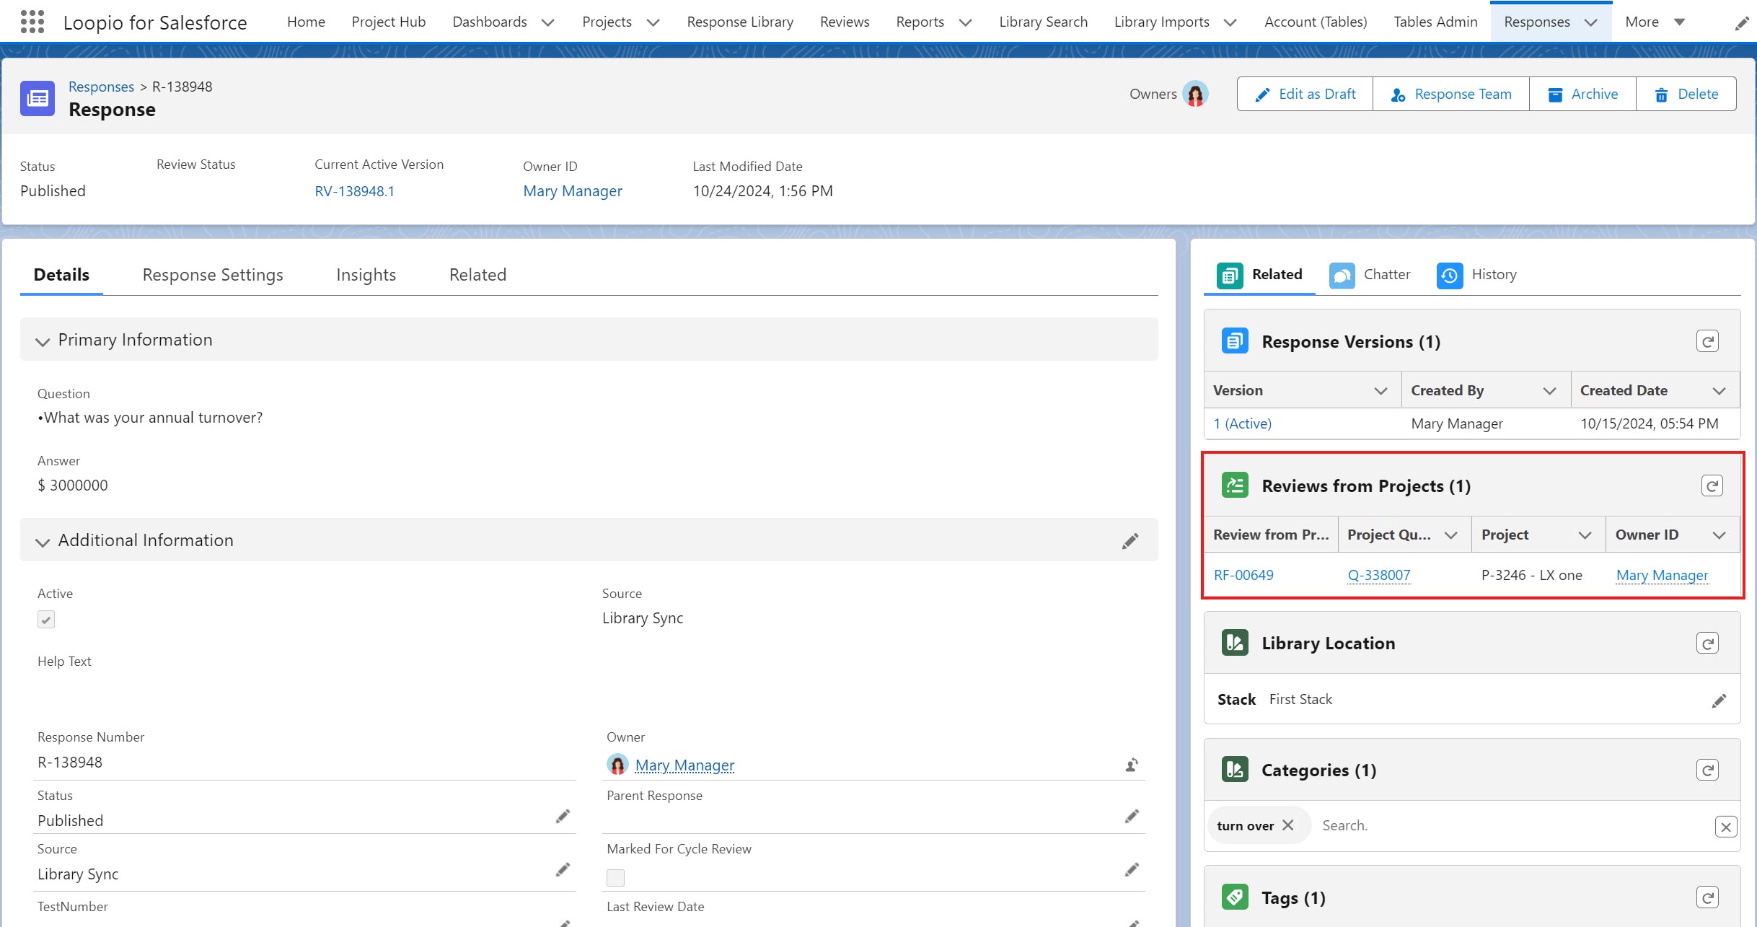Image resolution: width=1757 pixels, height=927 pixels.
Task: Refresh the Tags card
Action: click(1707, 897)
